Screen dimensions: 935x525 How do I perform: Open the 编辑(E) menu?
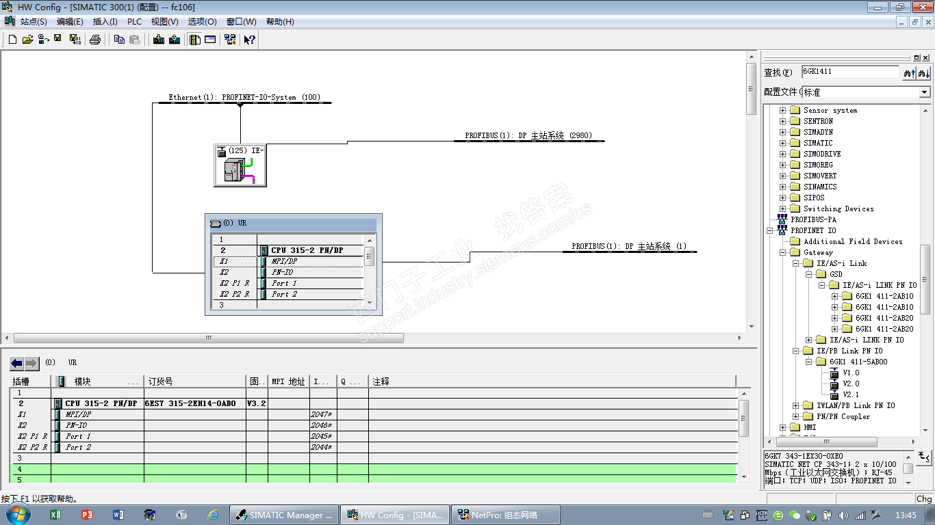click(x=70, y=22)
